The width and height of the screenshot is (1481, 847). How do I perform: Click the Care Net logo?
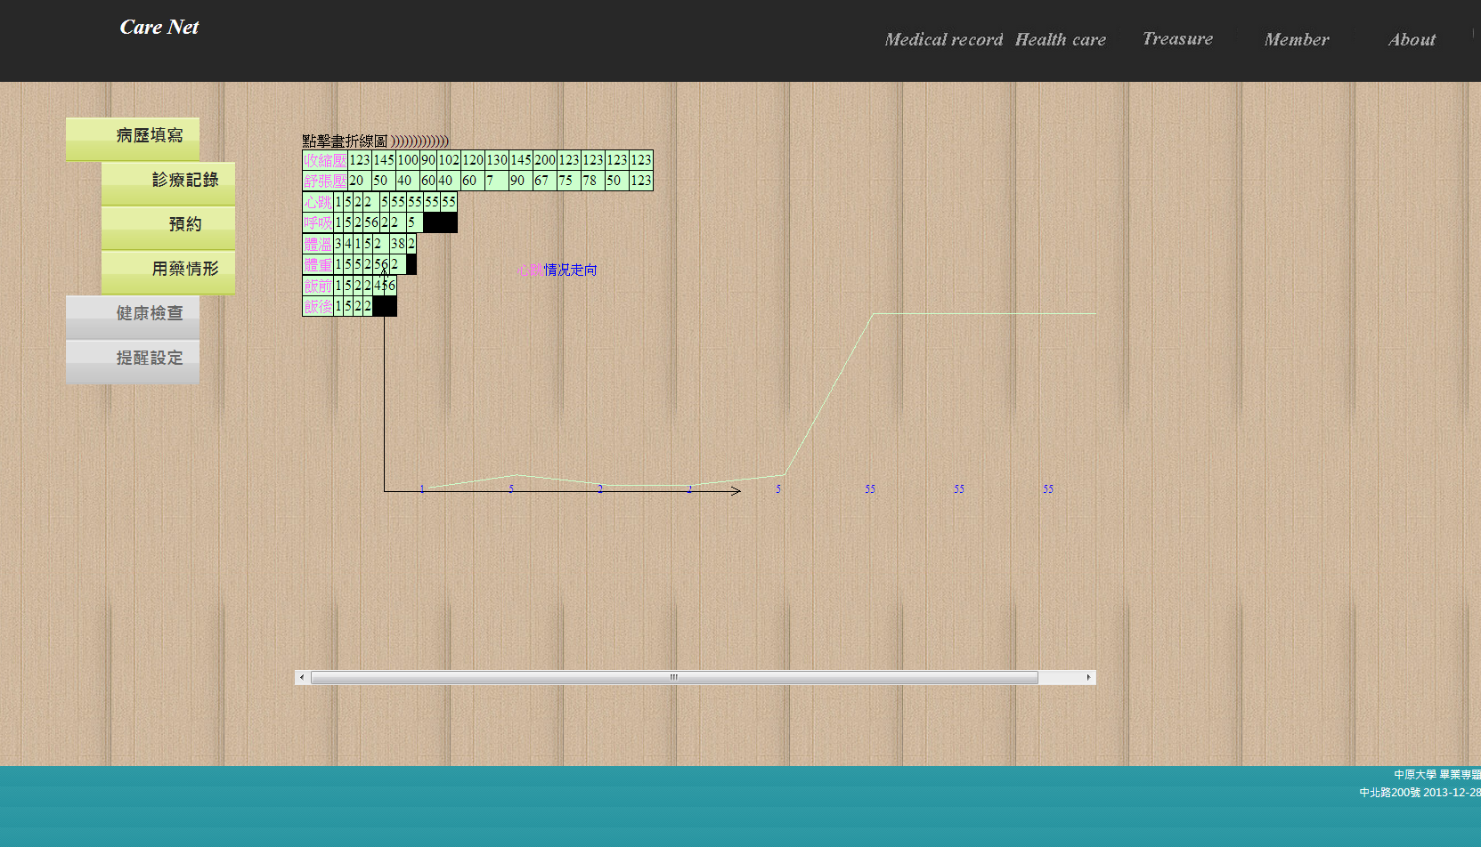pos(159,28)
